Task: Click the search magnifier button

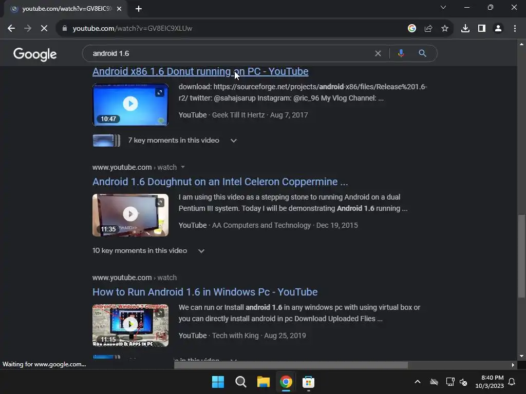Action: (x=422, y=53)
